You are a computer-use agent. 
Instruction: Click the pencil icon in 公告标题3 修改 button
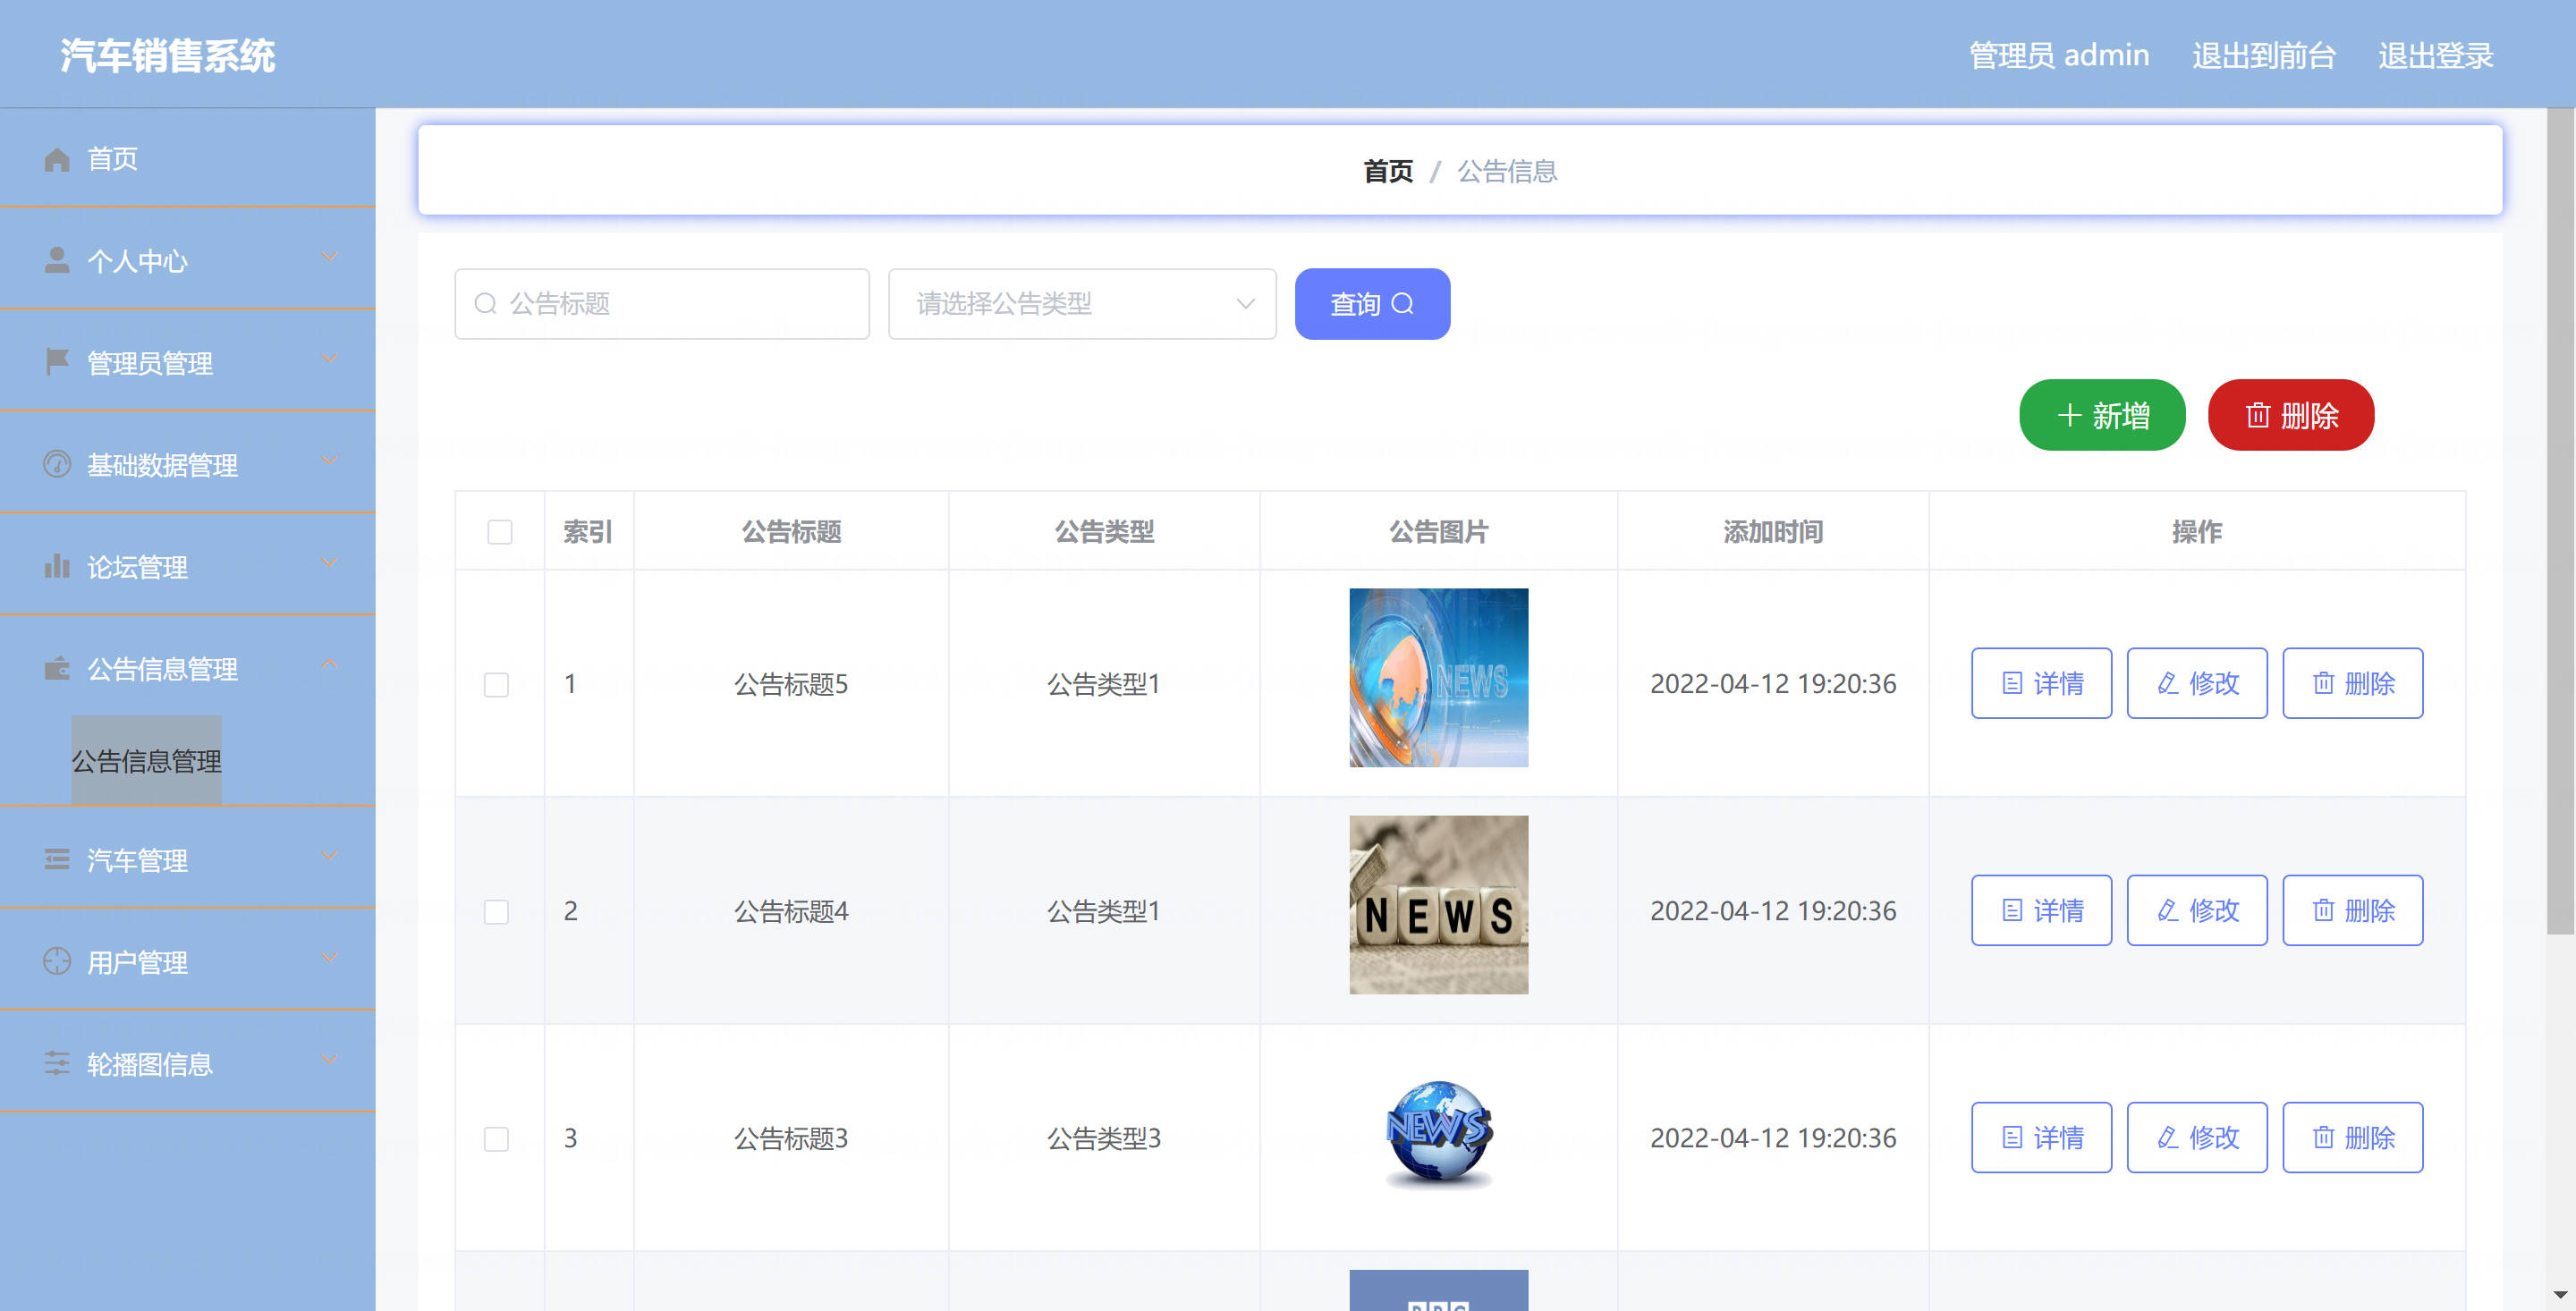pyautogui.click(x=2167, y=1138)
